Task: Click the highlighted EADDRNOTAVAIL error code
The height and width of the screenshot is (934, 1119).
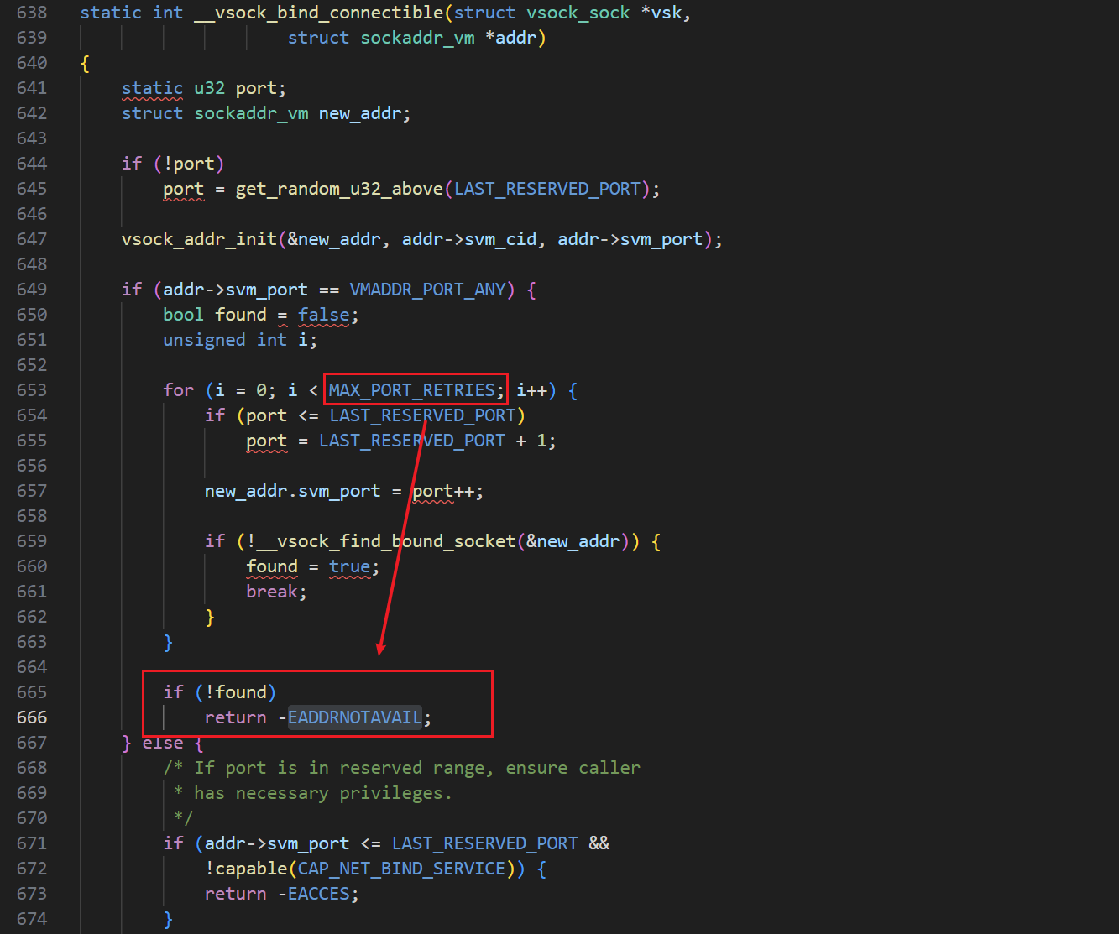Action: (x=354, y=717)
